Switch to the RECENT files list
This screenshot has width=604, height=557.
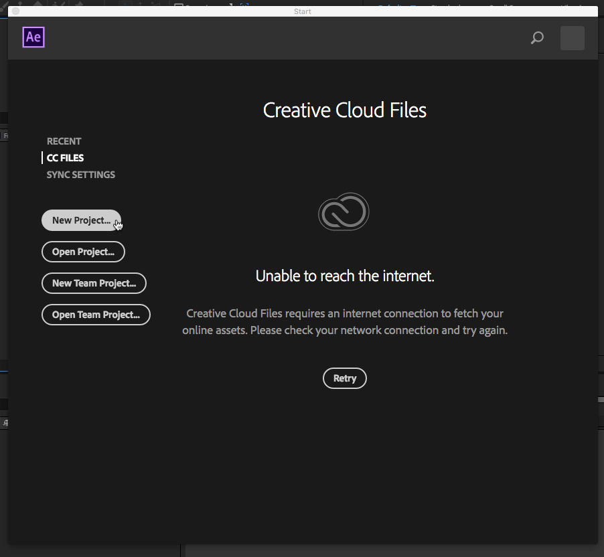click(64, 141)
